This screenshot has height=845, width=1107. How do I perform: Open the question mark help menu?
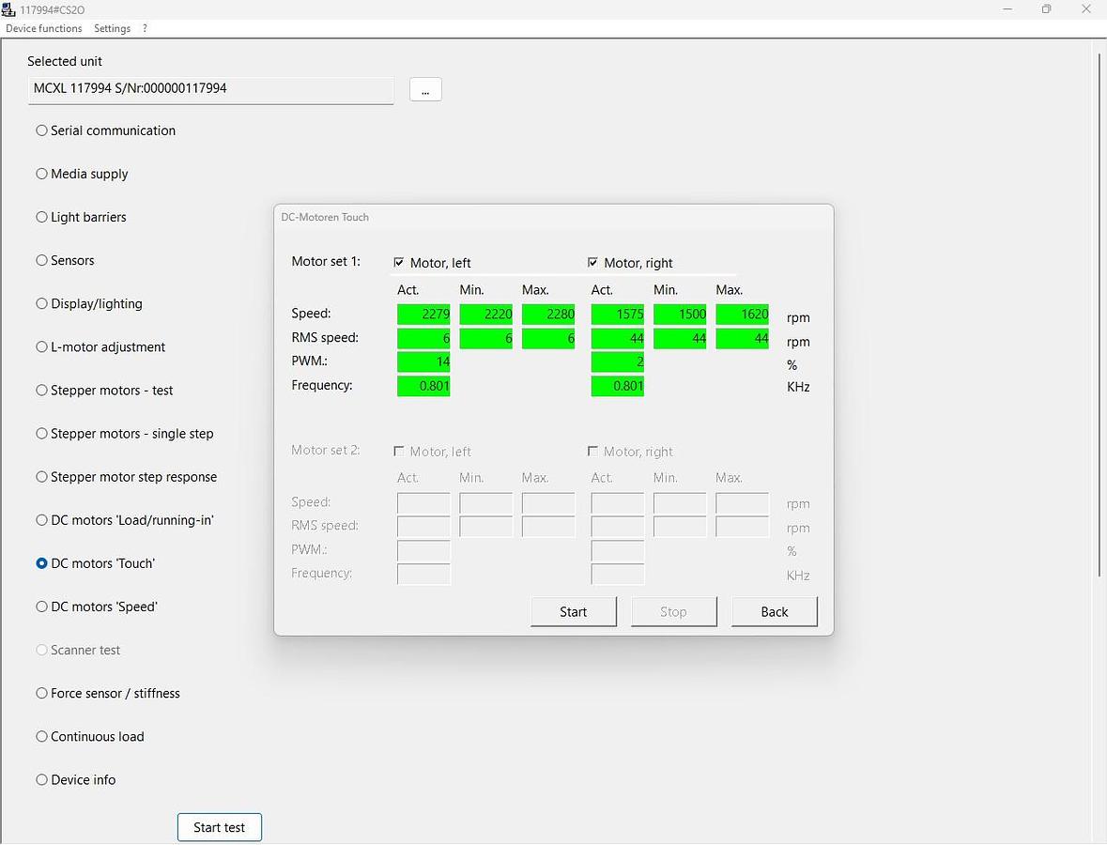(x=145, y=28)
